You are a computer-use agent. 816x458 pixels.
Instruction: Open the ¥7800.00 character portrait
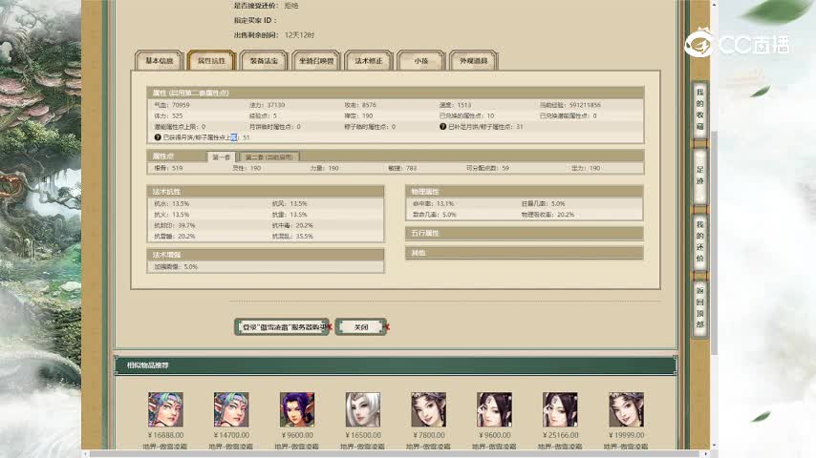[428, 409]
